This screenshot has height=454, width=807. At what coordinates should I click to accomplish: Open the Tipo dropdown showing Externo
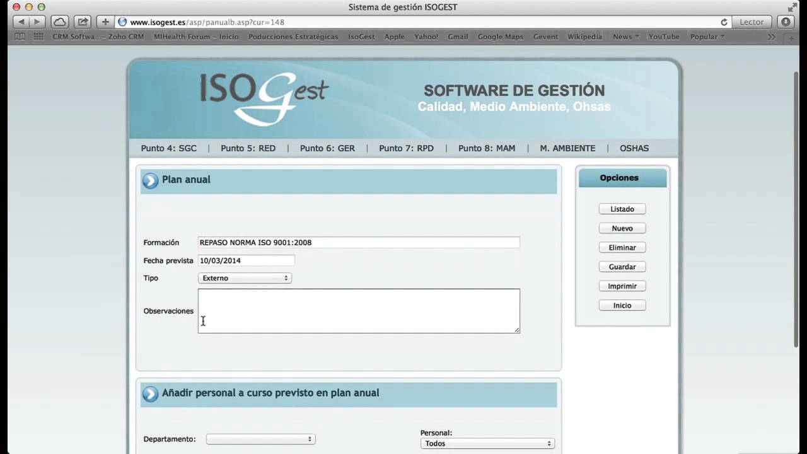tap(245, 278)
